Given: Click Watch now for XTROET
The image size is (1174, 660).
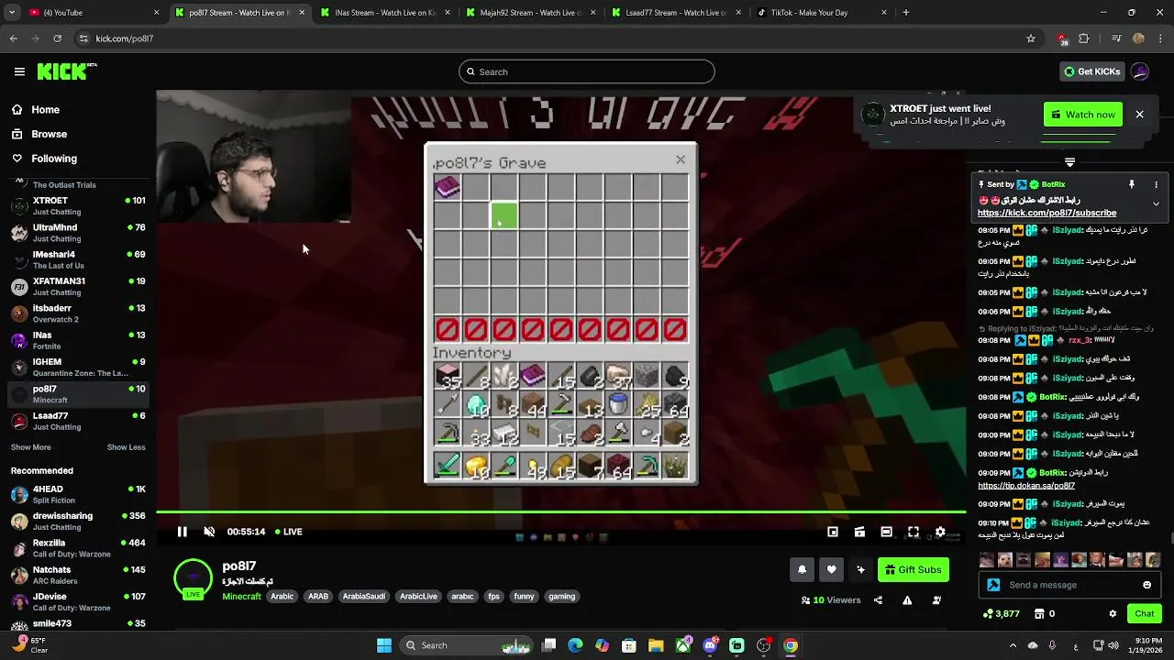Looking at the screenshot, I should pyautogui.click(x=1083, y=115).
